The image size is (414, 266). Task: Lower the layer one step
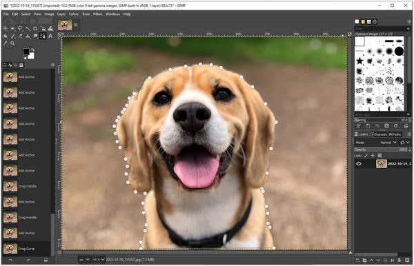coord(378,260)
